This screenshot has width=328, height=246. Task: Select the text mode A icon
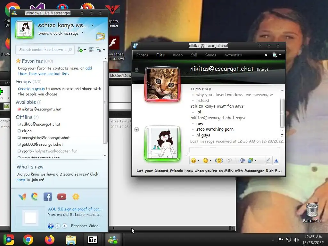[x=276, y=160]
